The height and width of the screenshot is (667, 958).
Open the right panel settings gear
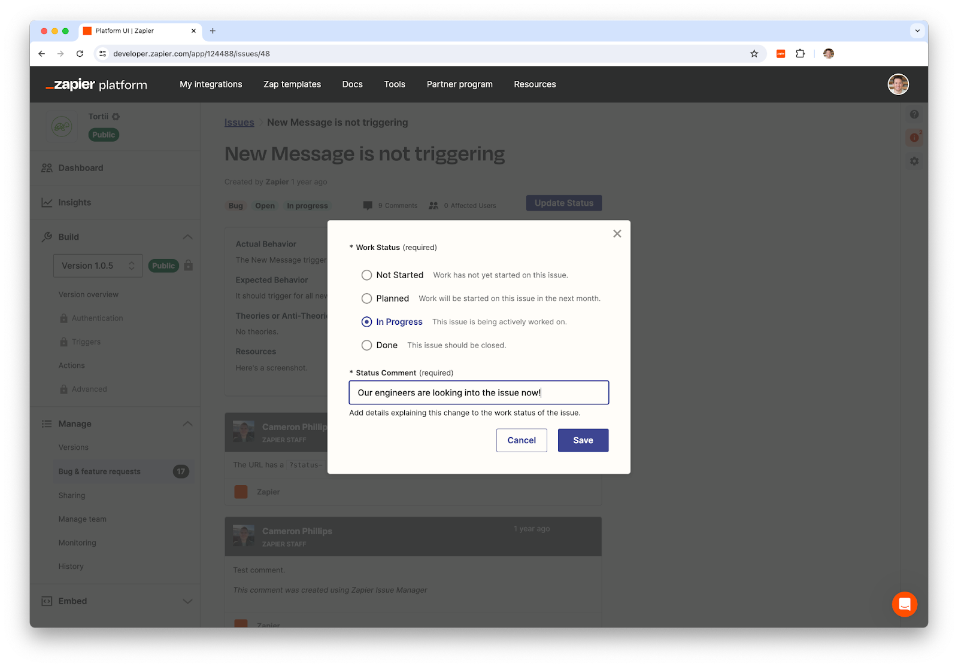pyautogui.click(x=914, y=161)
